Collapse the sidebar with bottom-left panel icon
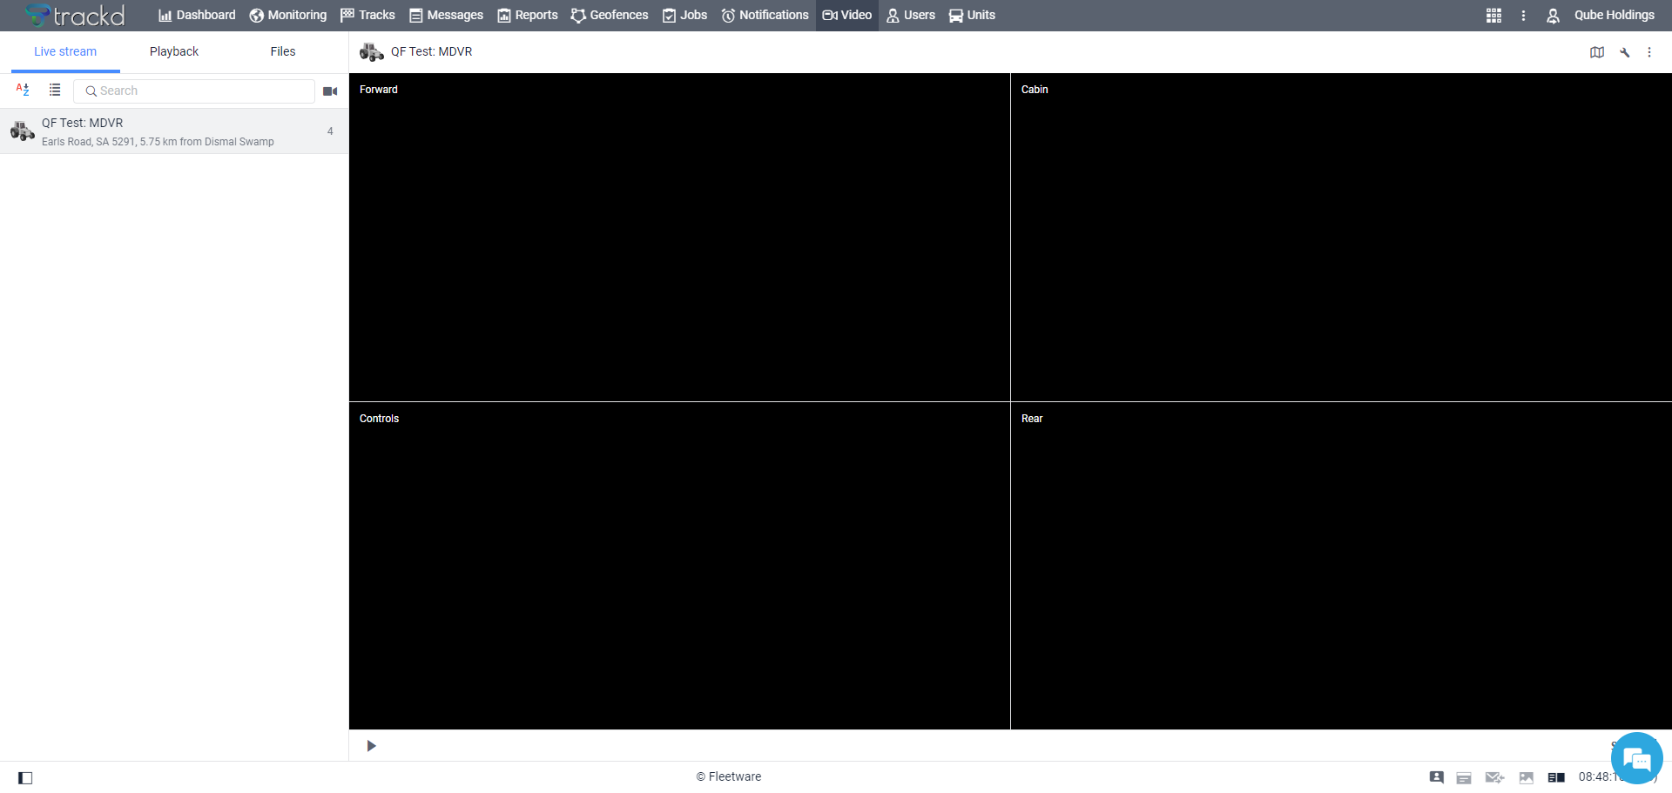1672x793 pixels. [x=25, y=777]
